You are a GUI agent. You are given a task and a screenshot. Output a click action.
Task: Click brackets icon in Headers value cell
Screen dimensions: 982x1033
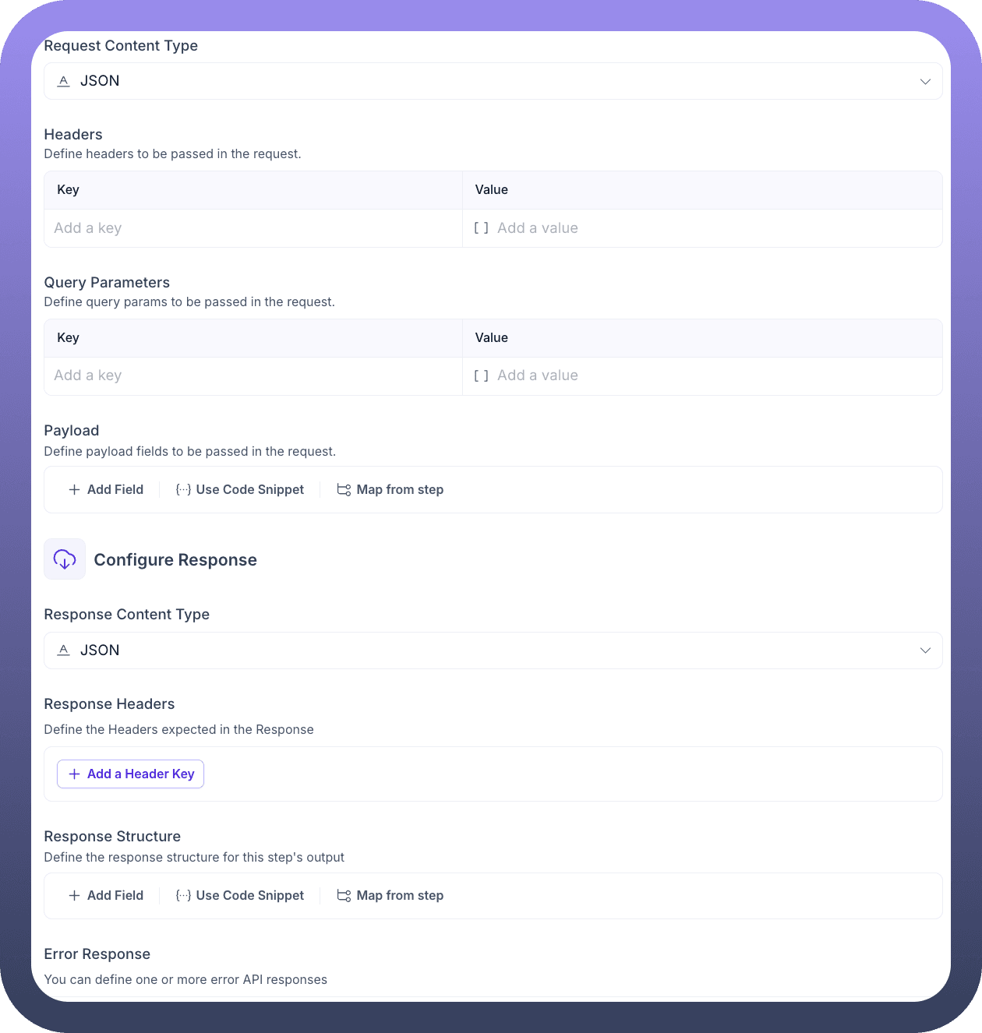click(482, 228)
